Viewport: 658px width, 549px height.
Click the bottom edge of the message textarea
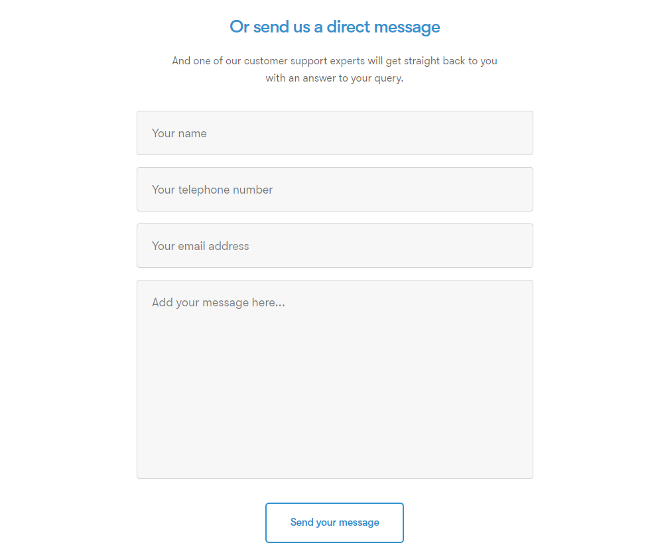click(334, 471)
